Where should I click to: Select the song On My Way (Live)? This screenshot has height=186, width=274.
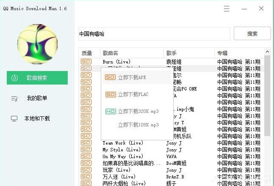point(123,156)
